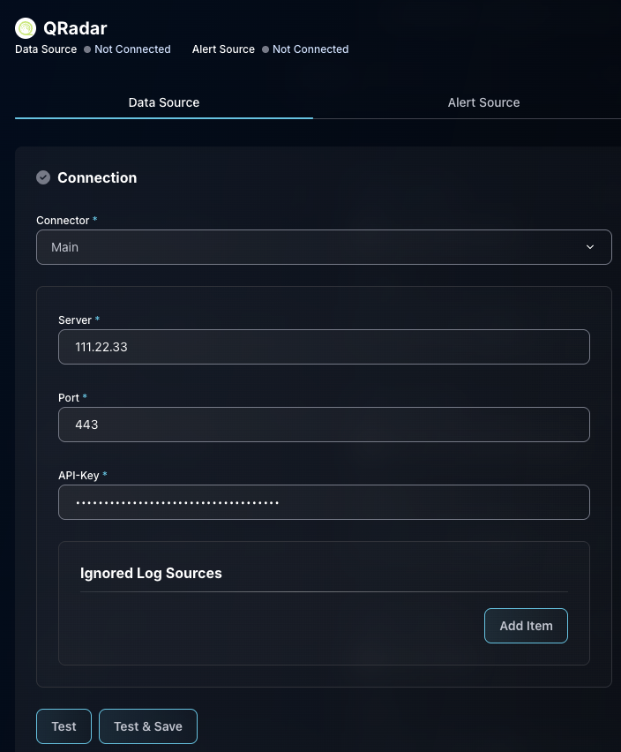Screen dimensions: 621x752
Task: Click Add Item in Ignored Log Sources
Action: [526, 626]
